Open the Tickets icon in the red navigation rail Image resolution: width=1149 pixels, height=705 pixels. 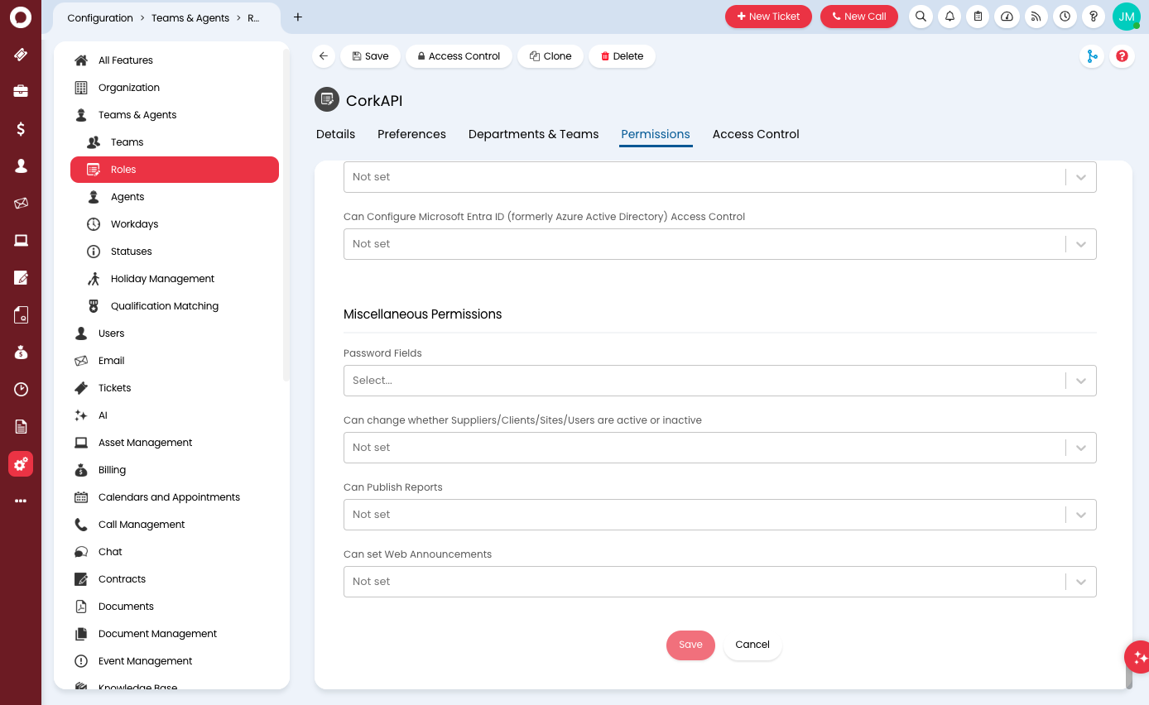tap(21, 55)
